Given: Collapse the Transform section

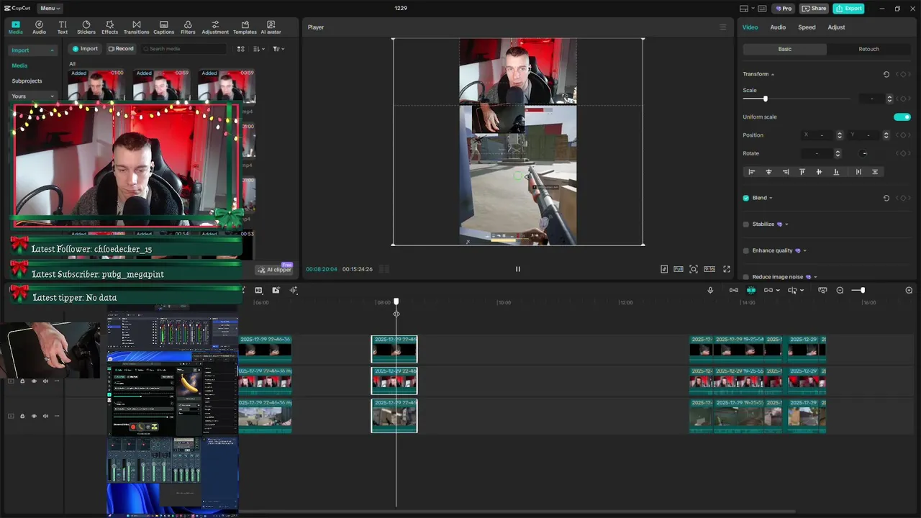Looking at the screenshot, I should pos(773,74).
